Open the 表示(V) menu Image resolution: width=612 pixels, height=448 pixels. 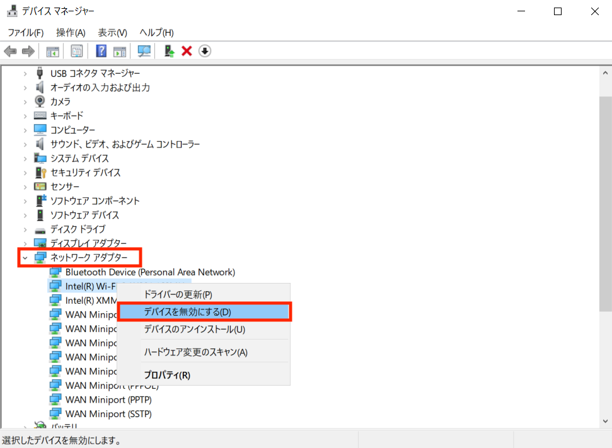[x=112, y=32]
